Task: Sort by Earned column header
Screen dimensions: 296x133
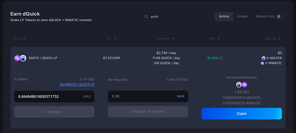Action: (273, 39)
